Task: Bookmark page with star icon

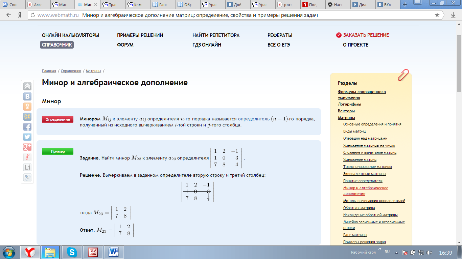Action: pyautogui.click(x=437, y=15)
